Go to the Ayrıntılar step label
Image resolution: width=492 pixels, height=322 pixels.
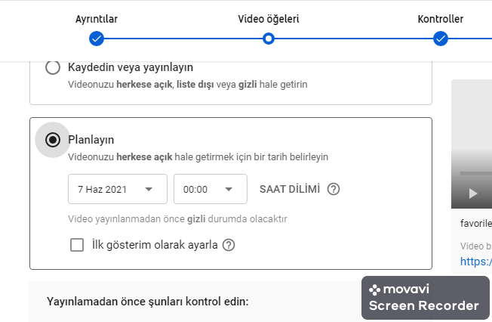(x=97, y=19)
